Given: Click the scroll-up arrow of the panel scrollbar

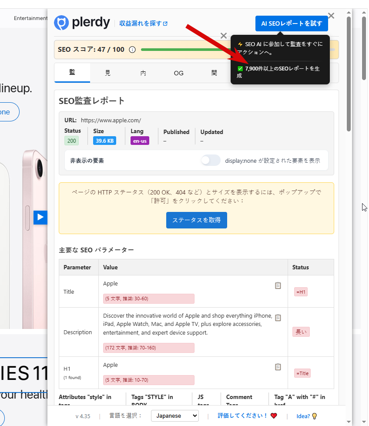Looking at the screenshot, I should point(349,13).
